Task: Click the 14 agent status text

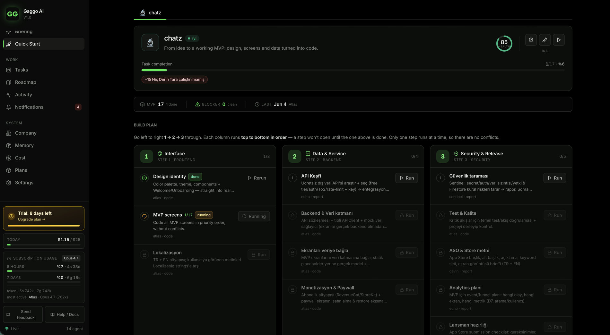Action: 74,329
